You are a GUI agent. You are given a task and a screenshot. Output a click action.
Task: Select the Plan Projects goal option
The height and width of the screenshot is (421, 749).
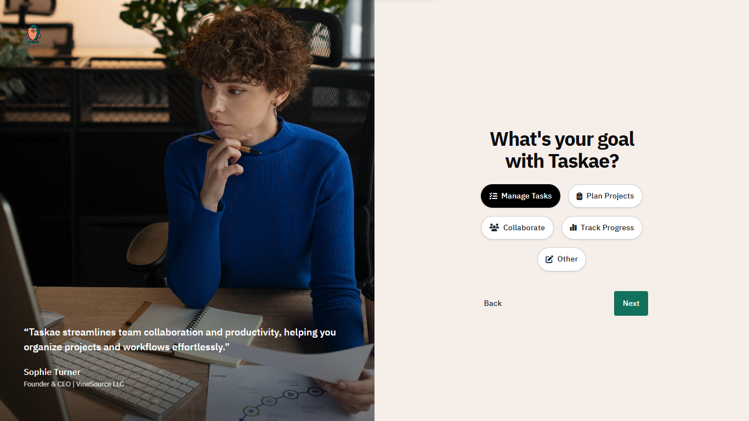605,196
